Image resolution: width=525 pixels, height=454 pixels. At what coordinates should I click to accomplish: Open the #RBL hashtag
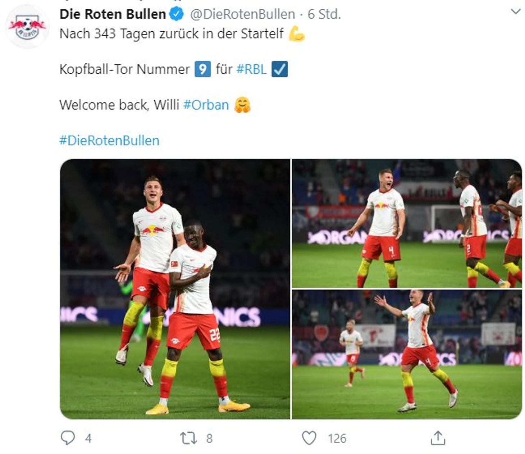251,69
